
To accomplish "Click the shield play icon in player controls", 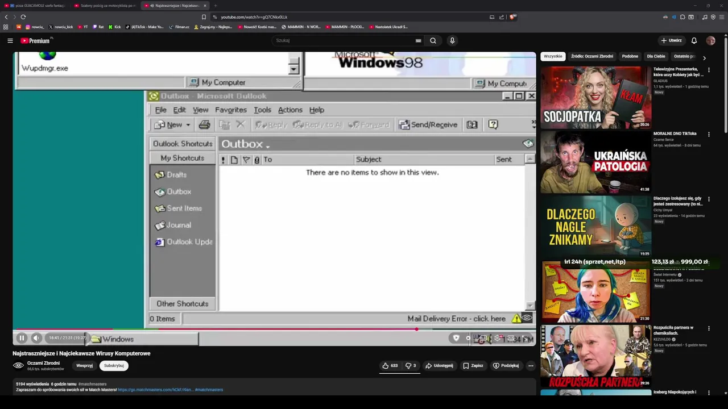I will point(456,338).
